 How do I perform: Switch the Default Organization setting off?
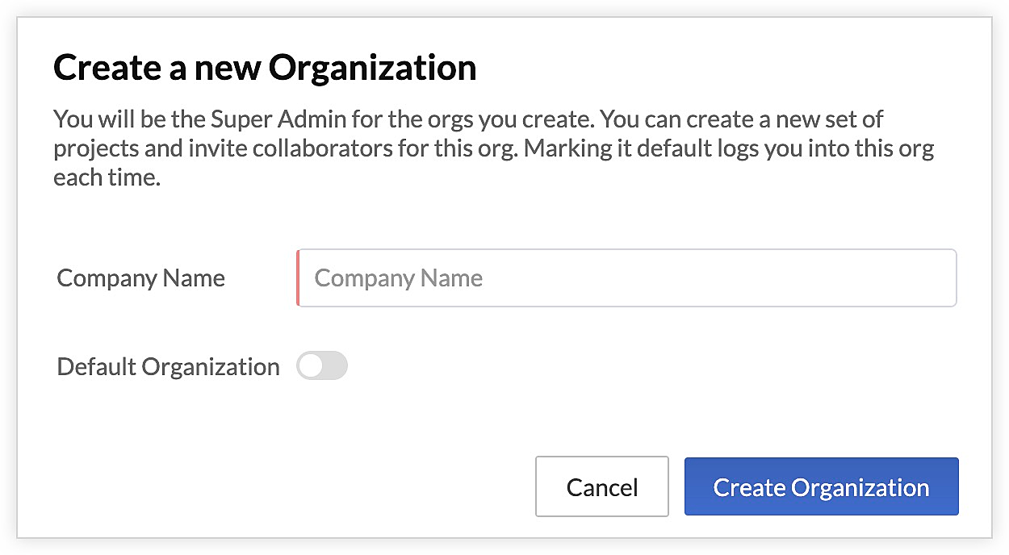(322, 365)
